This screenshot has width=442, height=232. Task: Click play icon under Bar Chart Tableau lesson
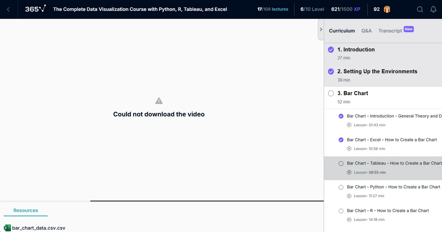(349, 172)
